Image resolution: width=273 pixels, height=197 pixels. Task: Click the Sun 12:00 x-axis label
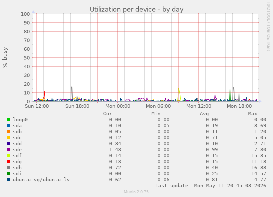(x=37, y=106)
